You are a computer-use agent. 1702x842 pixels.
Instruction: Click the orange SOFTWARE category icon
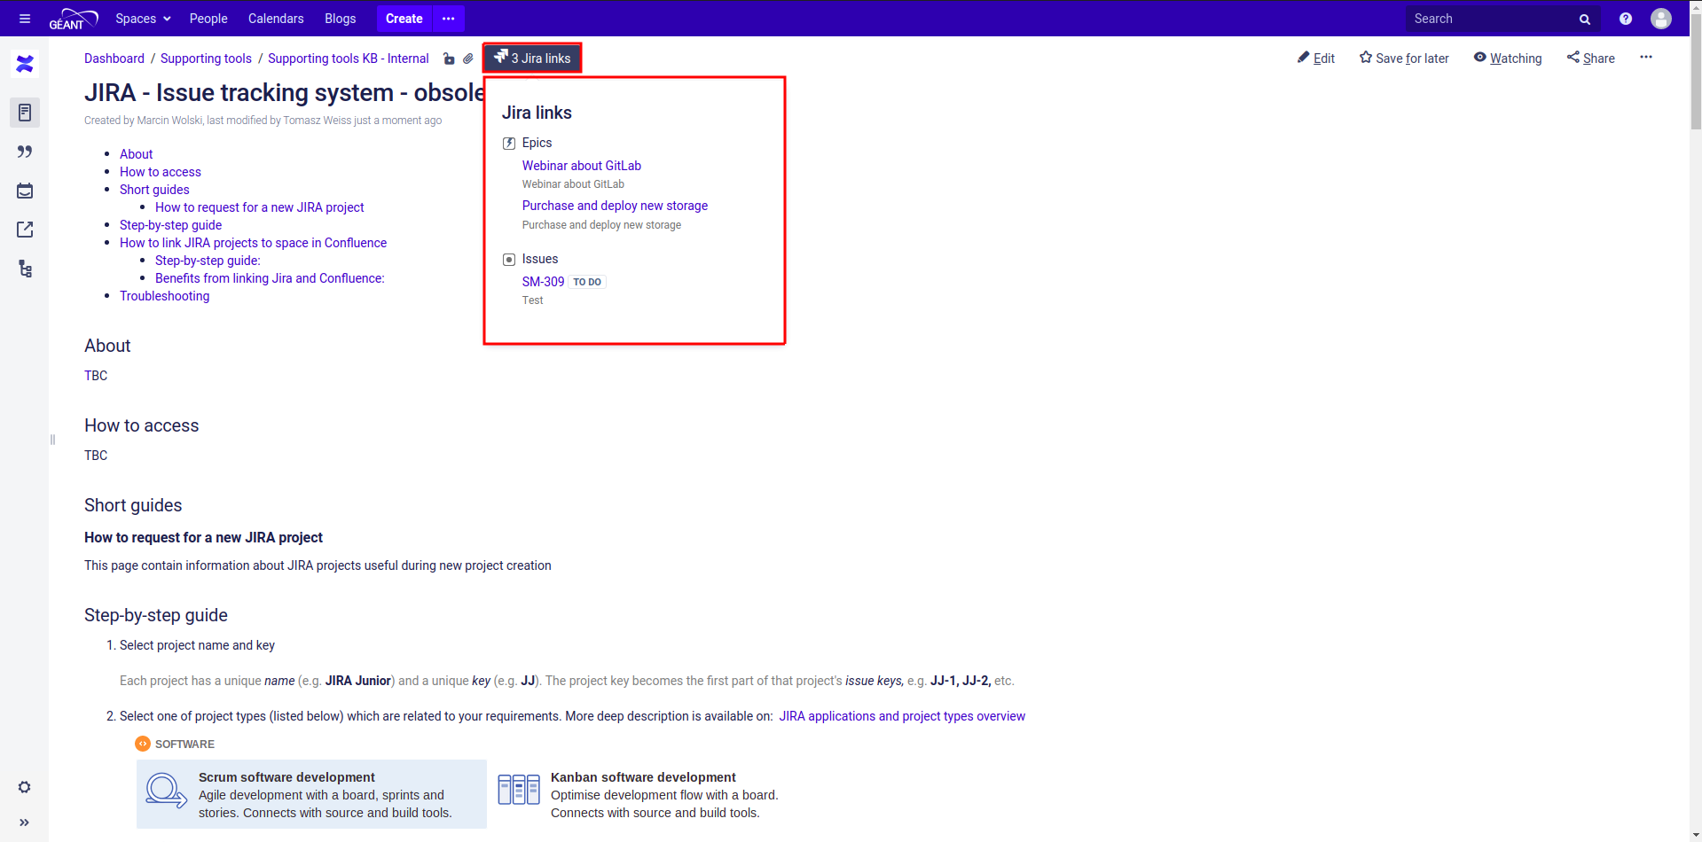coord(143,744)
